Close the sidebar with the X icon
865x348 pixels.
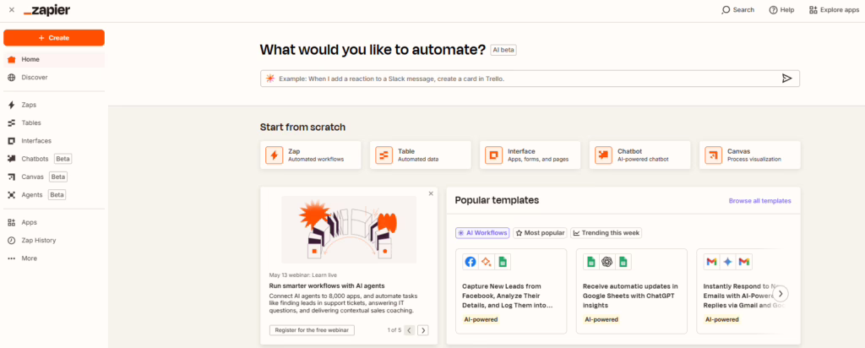(x=12, y=10)
